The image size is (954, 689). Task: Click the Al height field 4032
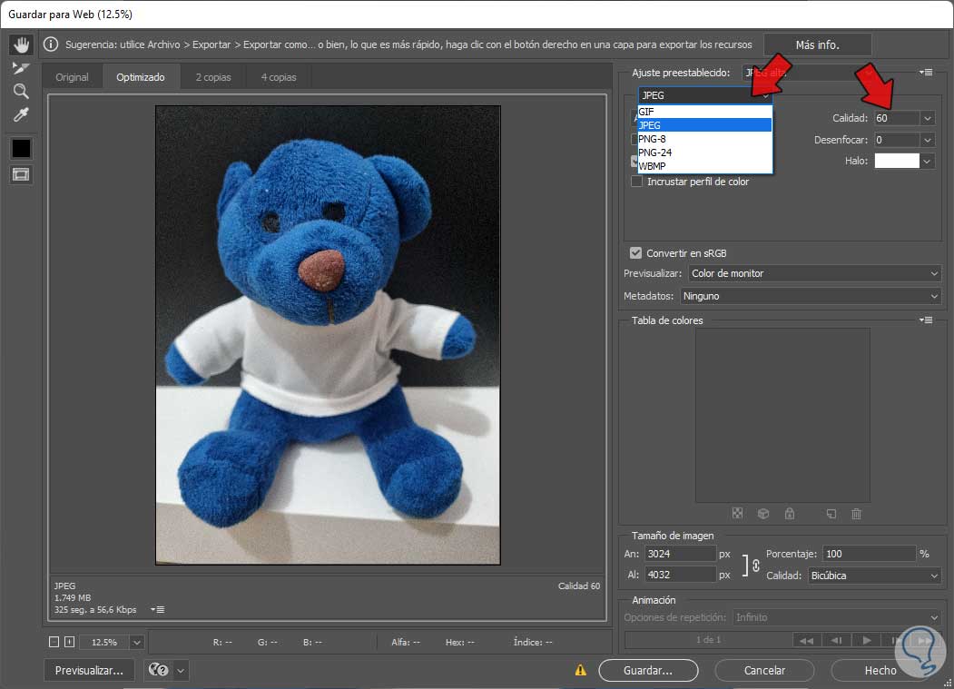click(680, 575)
